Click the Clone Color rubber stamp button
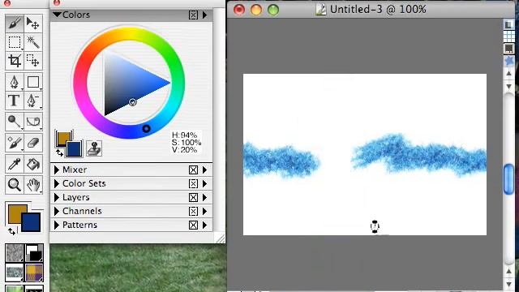519x292 pixels. coord(94,148)
